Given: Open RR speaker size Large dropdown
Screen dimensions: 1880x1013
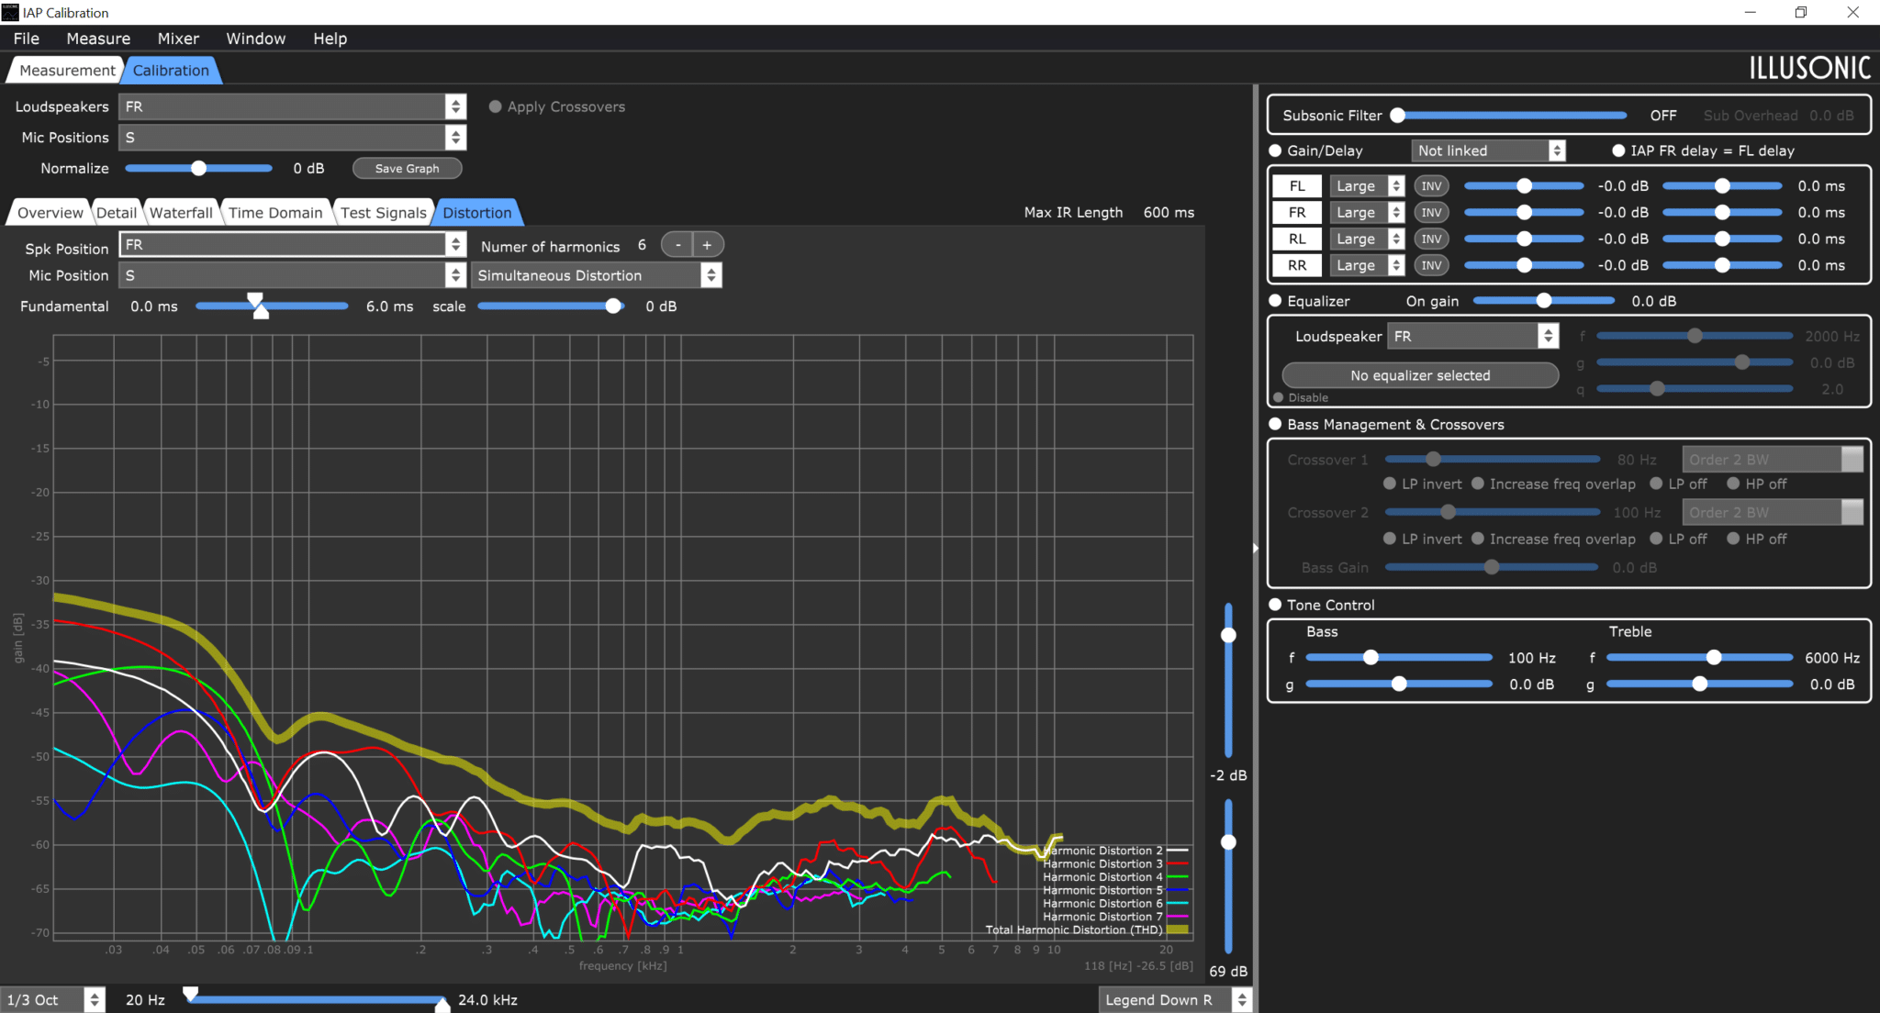Looking at the screenshot, I should pyautogui.click(x=1368, y=266).
